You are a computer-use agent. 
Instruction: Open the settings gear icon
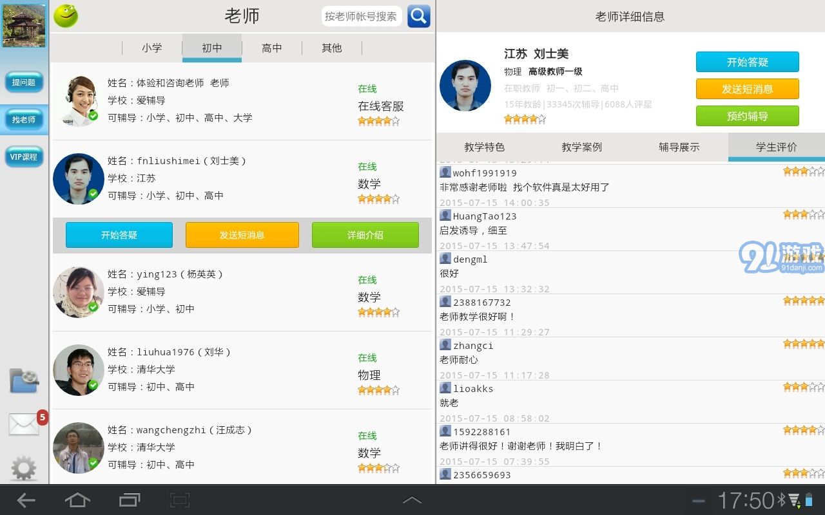24,468
